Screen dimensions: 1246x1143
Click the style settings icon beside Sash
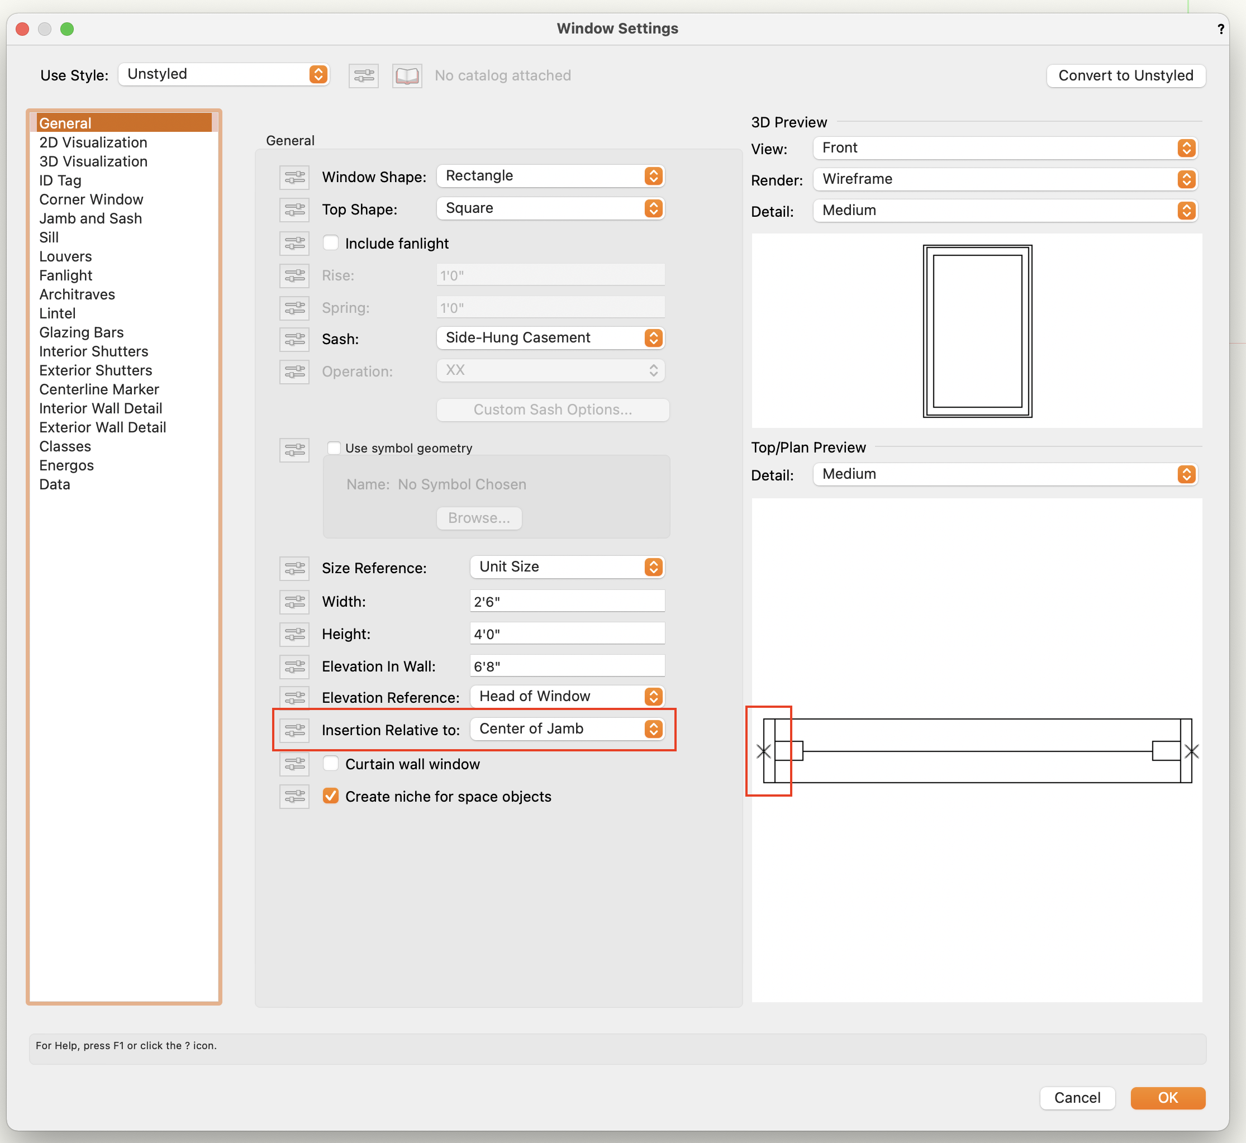[x=294, y=339]
